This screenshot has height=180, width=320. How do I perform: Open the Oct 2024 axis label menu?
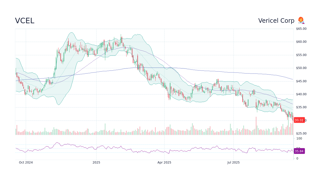[26, 162]
